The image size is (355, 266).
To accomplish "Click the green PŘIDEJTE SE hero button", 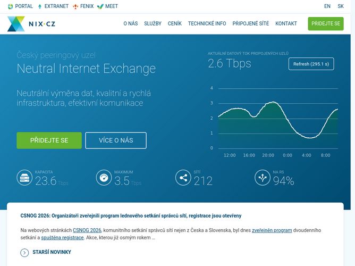I will click(x=49, y=140).
